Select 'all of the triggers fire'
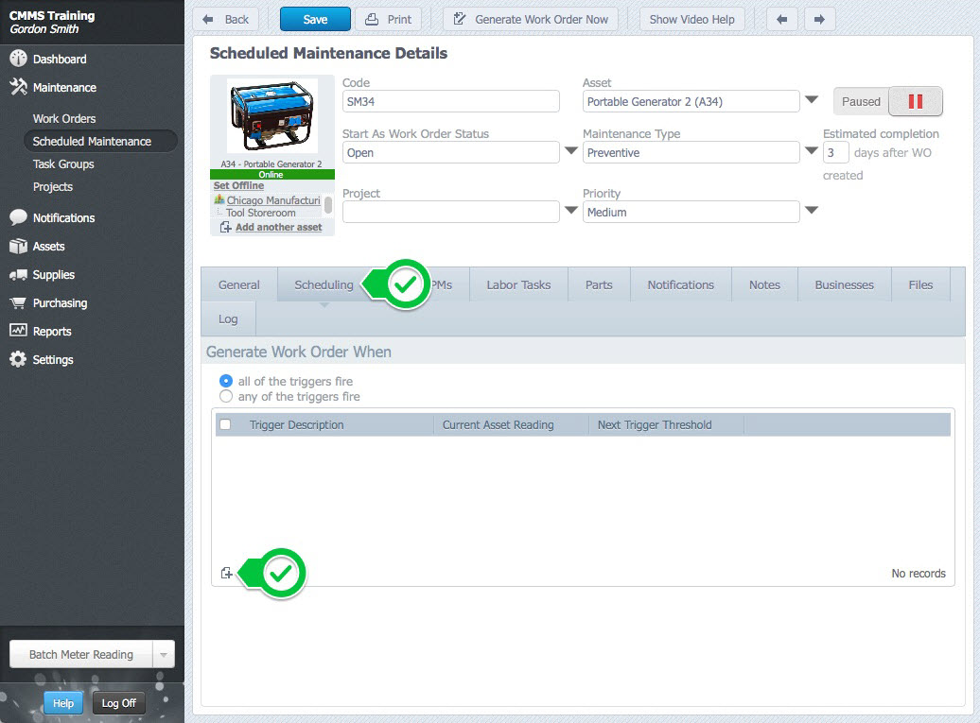This screenshot has height=723, width=980. (226, 381)
